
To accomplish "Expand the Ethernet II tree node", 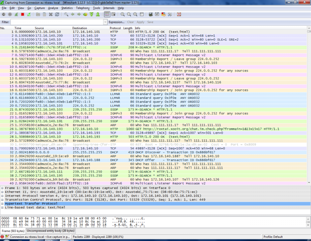I will coord(2,192).
